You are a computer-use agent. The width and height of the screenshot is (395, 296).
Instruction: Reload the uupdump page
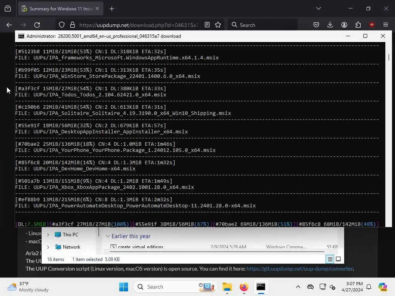click(x=37, y=25)
